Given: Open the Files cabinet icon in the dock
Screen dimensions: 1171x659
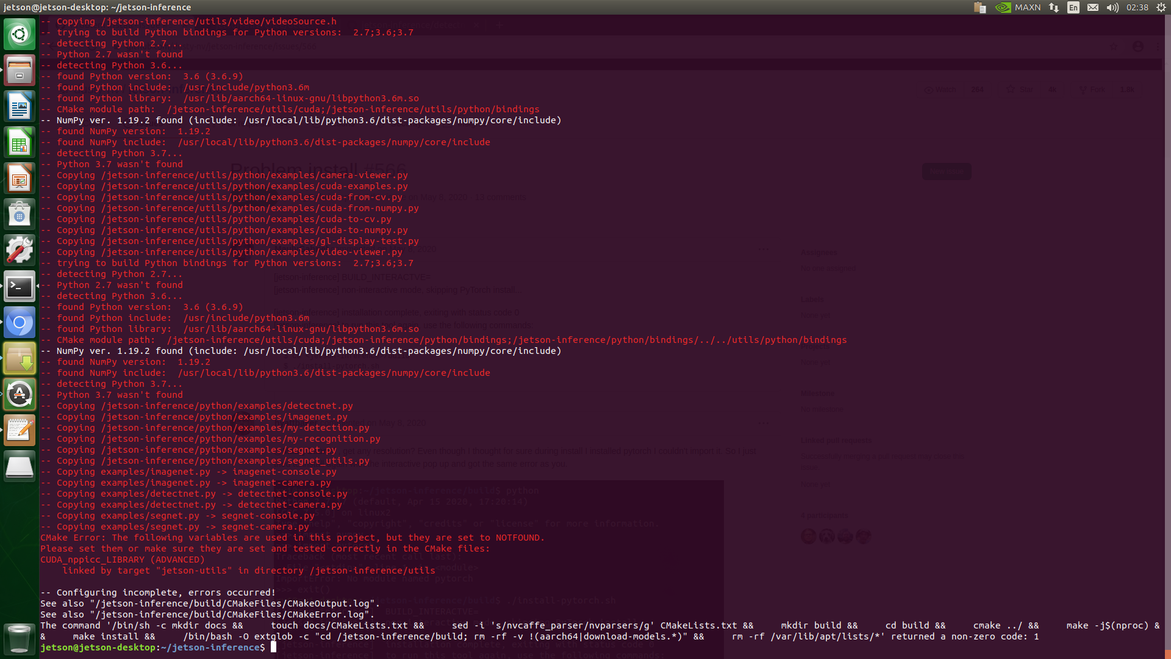Looking at the screenshot, I should (20, 70).
